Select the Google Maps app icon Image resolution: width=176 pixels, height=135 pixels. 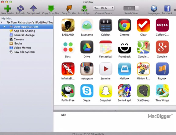[x=143, y=47]
